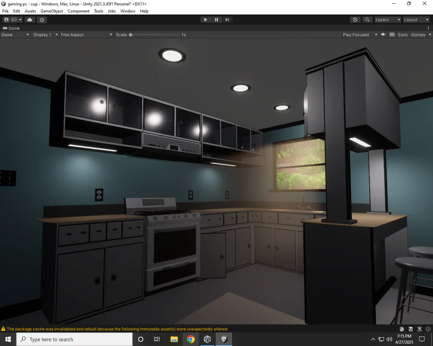The width and height of the screenshot is (433, 346).
Task: Open the Game view mode dropdown
Action: point(15,35)
